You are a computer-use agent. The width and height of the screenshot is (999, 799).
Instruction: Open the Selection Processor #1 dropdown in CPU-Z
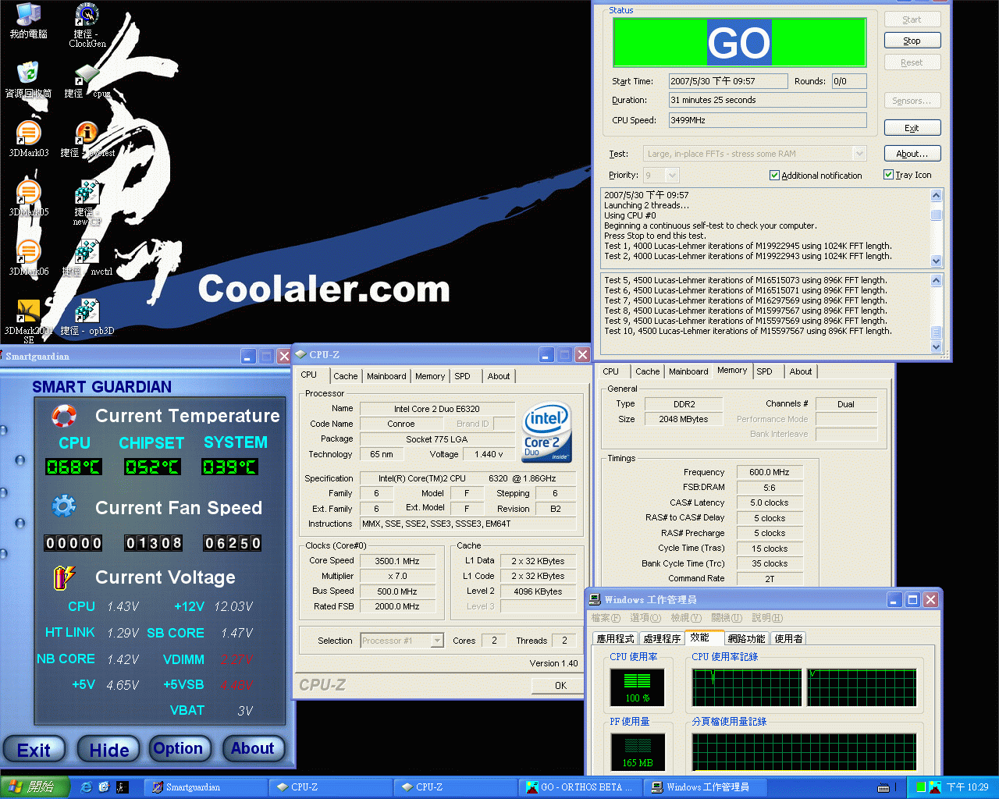click(x=437, y=641)
